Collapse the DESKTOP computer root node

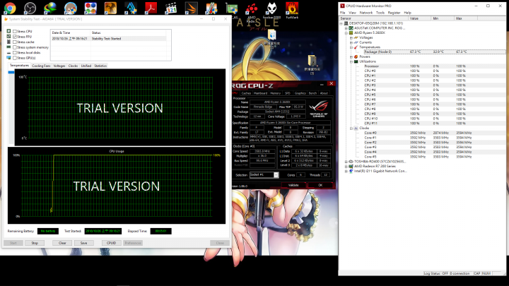341,23
